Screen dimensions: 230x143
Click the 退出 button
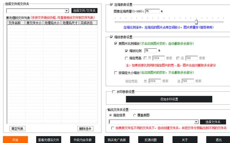218,140
